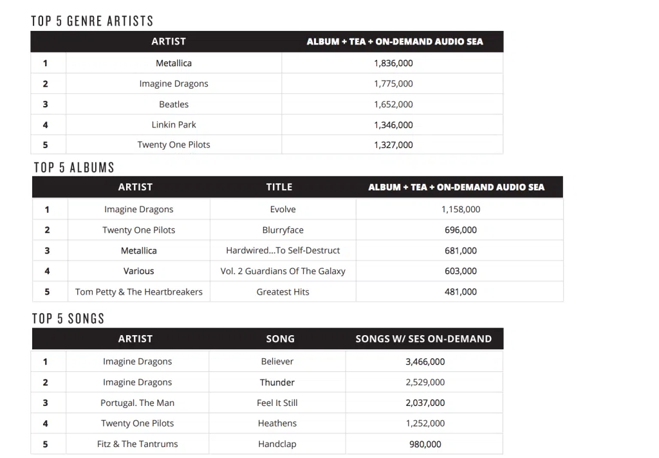Click the Blurryface album title
The height and width of the screenshot is (458, 659).
[283, 230]
